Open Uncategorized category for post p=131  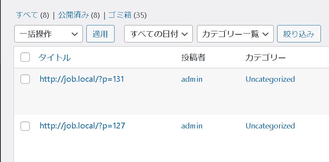270,79
